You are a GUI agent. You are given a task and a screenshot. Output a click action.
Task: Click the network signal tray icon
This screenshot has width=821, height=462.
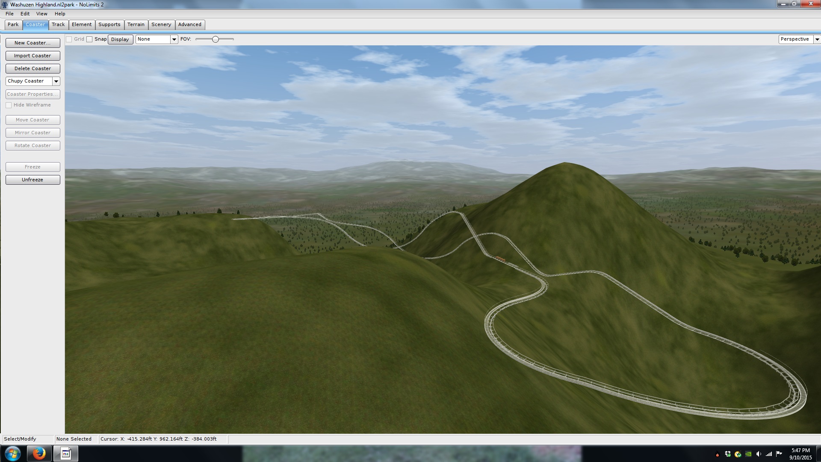tap(769, 454)
